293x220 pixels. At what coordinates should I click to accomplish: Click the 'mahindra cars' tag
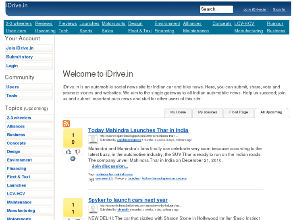(123, 174)
